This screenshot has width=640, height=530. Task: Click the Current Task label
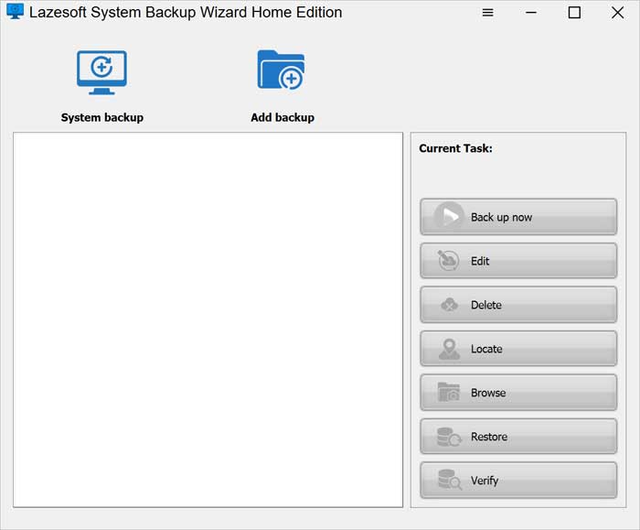click(x=455, y=148)
